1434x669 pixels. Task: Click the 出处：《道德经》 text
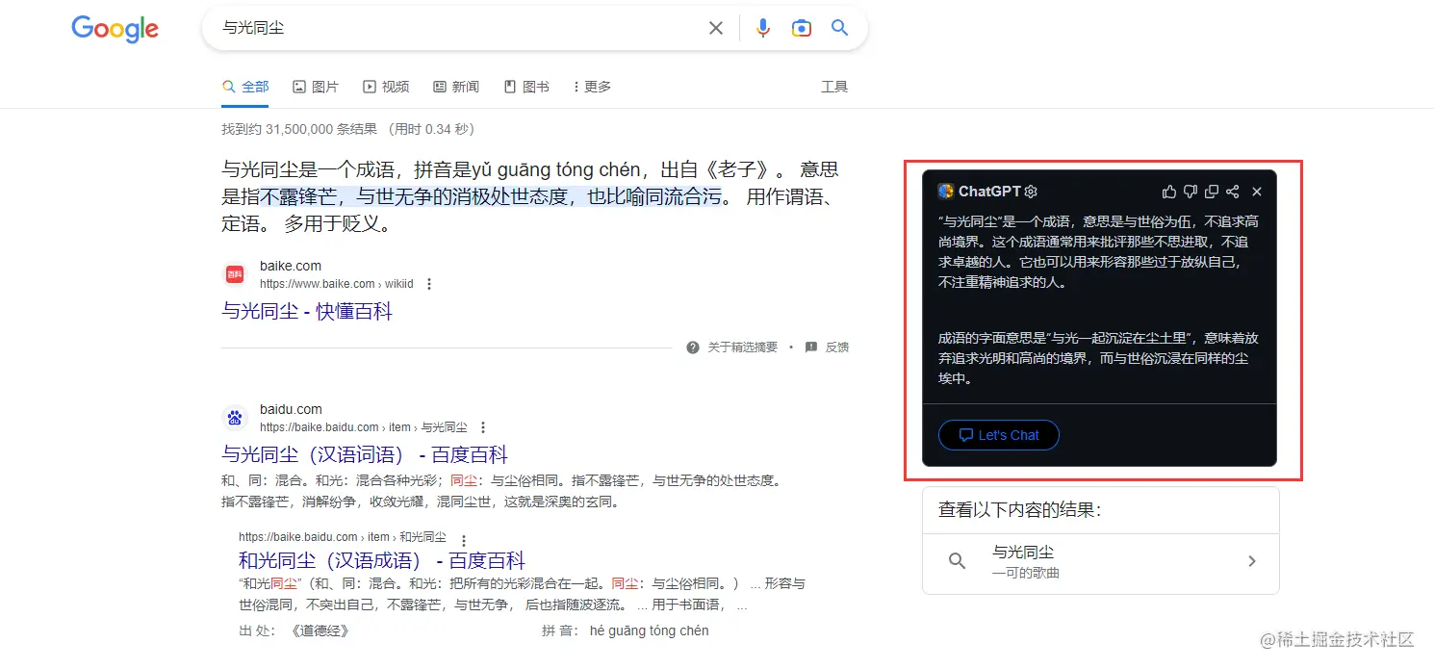294,631
